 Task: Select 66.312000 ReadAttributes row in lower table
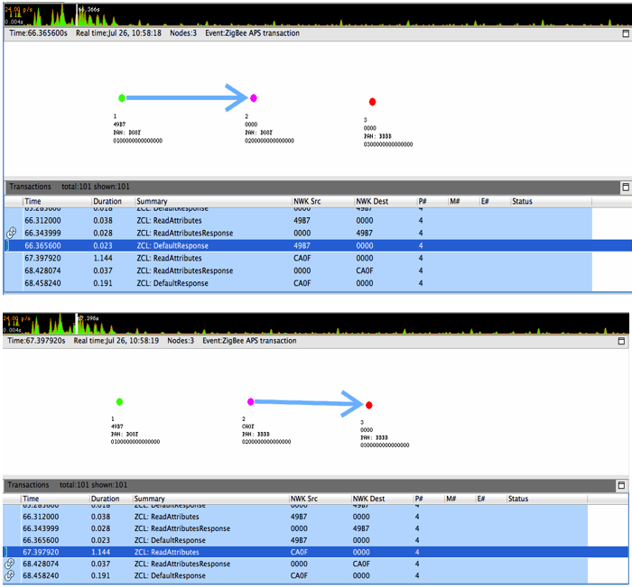click(x=295, y=517)
